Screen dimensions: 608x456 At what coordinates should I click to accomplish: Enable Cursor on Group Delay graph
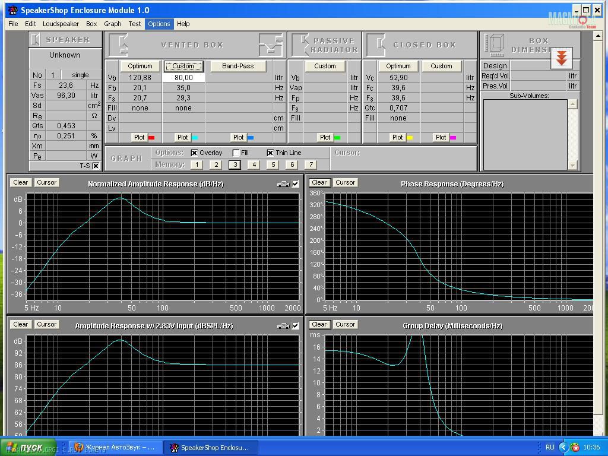tap(345, 325)
